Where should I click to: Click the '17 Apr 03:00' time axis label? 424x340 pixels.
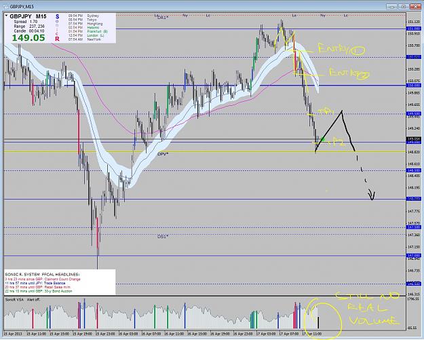click(266, 334)
